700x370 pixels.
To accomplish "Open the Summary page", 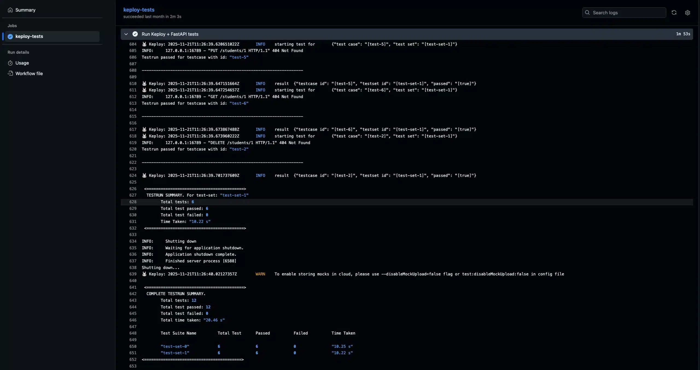I will pos(25,10).
